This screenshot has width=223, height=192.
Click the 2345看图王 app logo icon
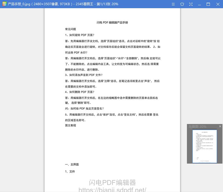coord(4,4)
